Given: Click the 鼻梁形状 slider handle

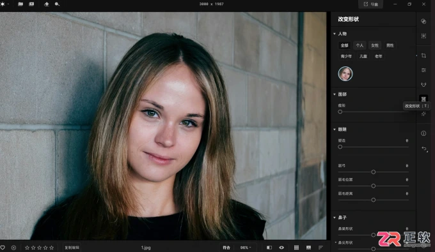Looking at the screenshot, I should 374,235.
